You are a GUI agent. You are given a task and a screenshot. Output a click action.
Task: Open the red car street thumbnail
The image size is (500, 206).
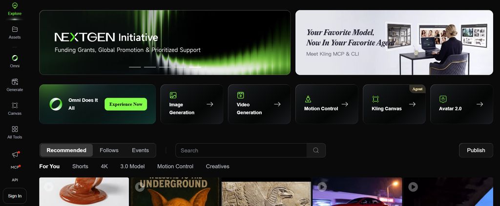click(x=357, y=192)
